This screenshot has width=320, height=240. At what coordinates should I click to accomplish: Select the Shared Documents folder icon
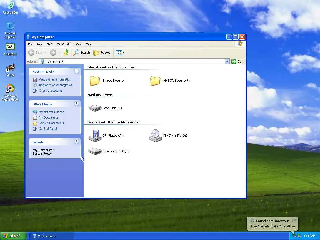(x=95, y=81)
